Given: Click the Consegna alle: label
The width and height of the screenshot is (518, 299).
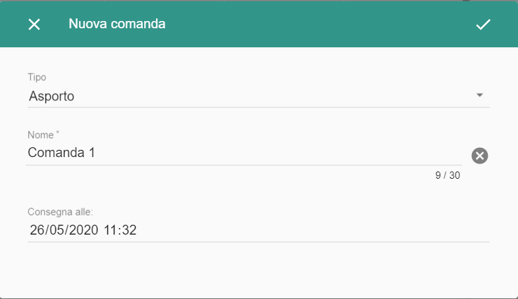Looking at the screenshot, I should tap(60, 212).
